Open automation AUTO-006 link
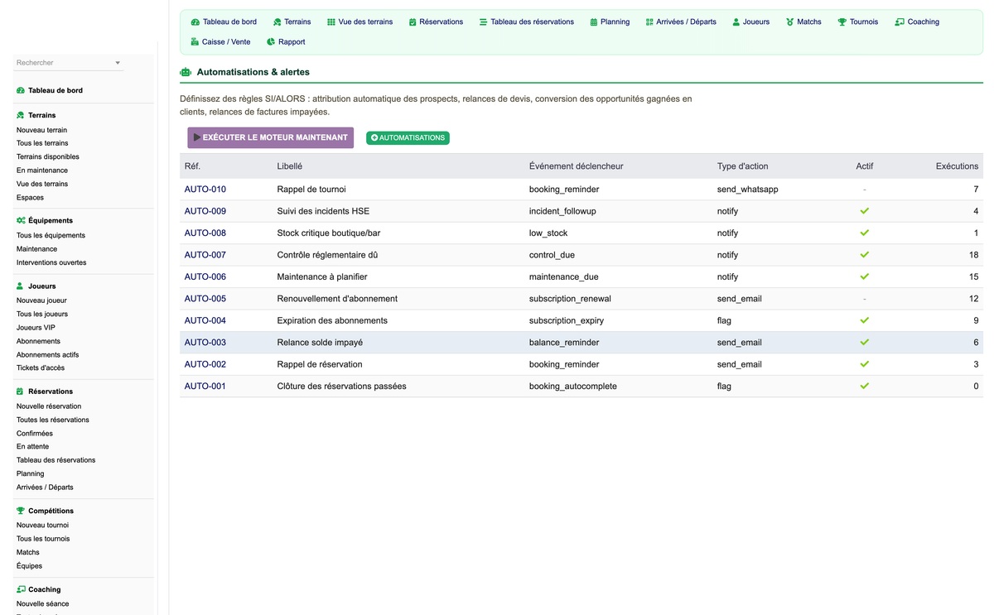 [205, 277]
